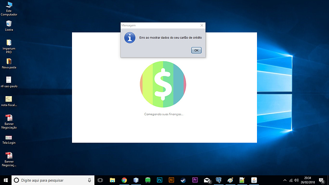The width and height of the screenshot is (329, 185).
Task: Select the Tela Login desktop file
Action: click(x=9, y=140)
